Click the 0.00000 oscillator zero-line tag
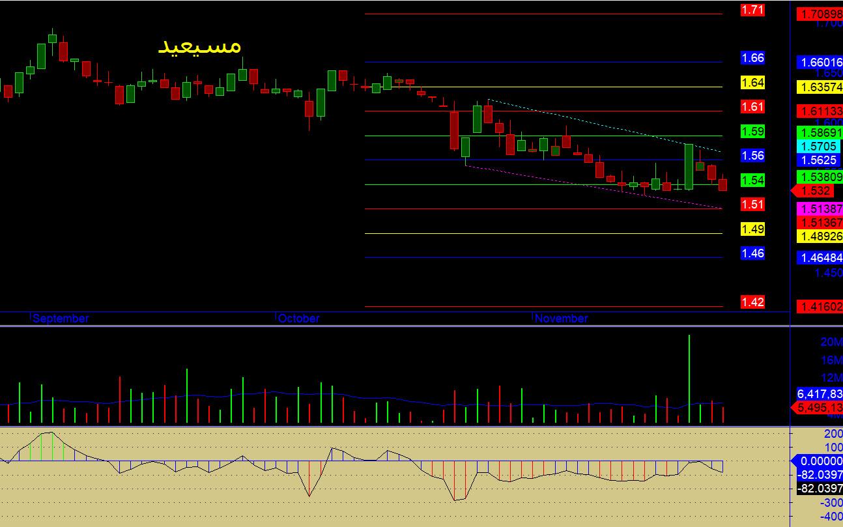The height and width of the screenshot is (527, 843). pyautogui.click(x=816, y=461)
